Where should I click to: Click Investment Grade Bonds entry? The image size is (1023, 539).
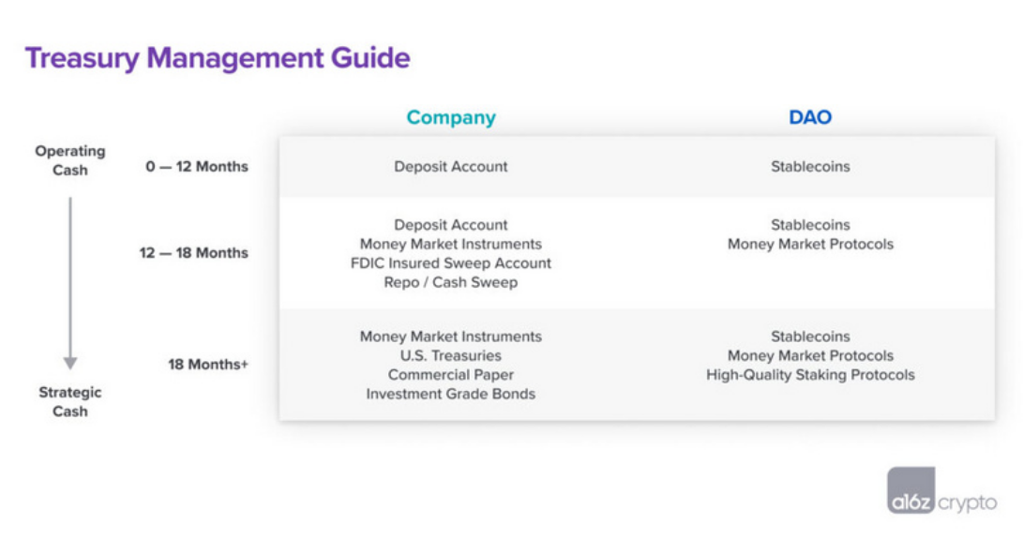point(451,394)
